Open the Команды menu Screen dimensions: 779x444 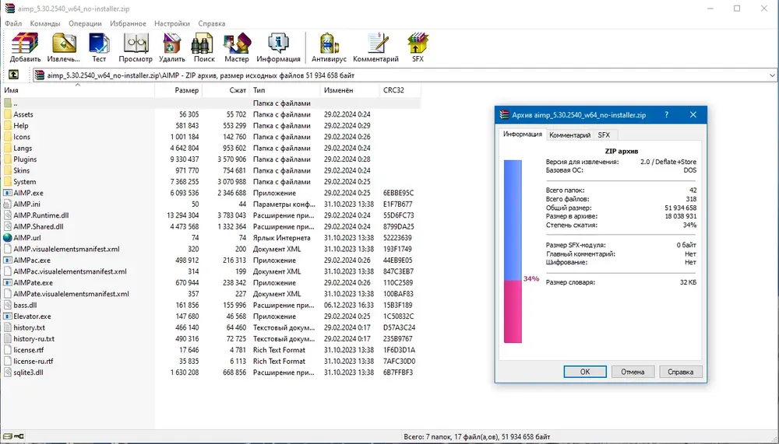(x=45, y=23)
